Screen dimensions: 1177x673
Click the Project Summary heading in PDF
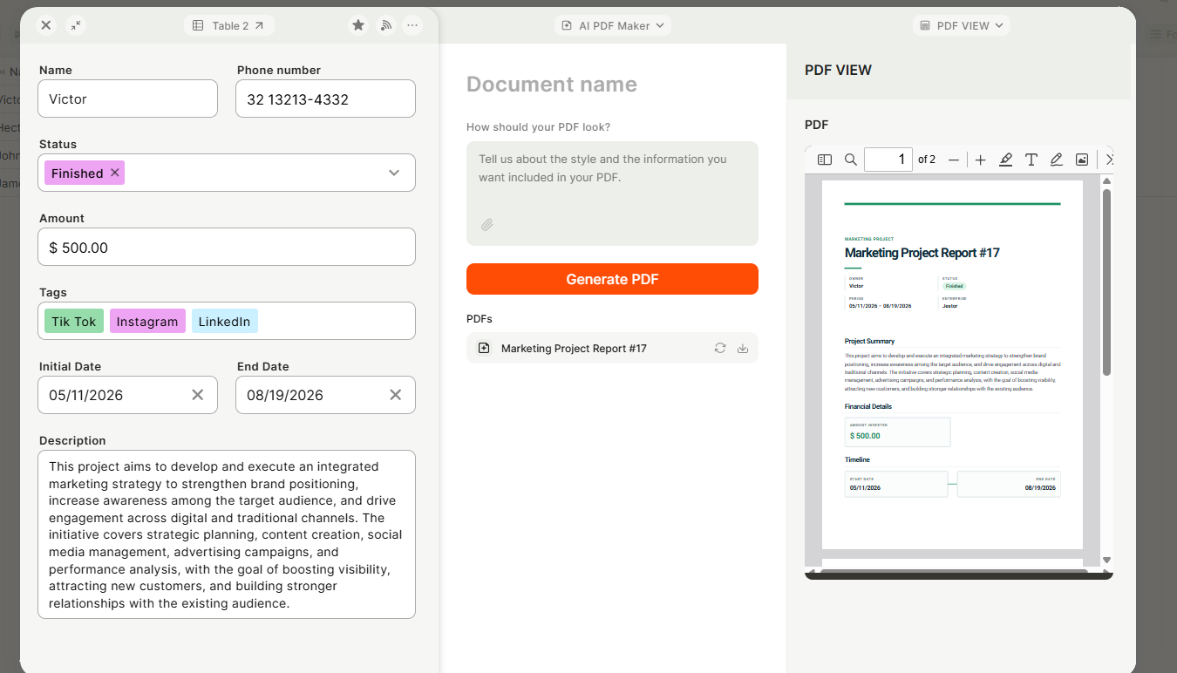(869, 342)
